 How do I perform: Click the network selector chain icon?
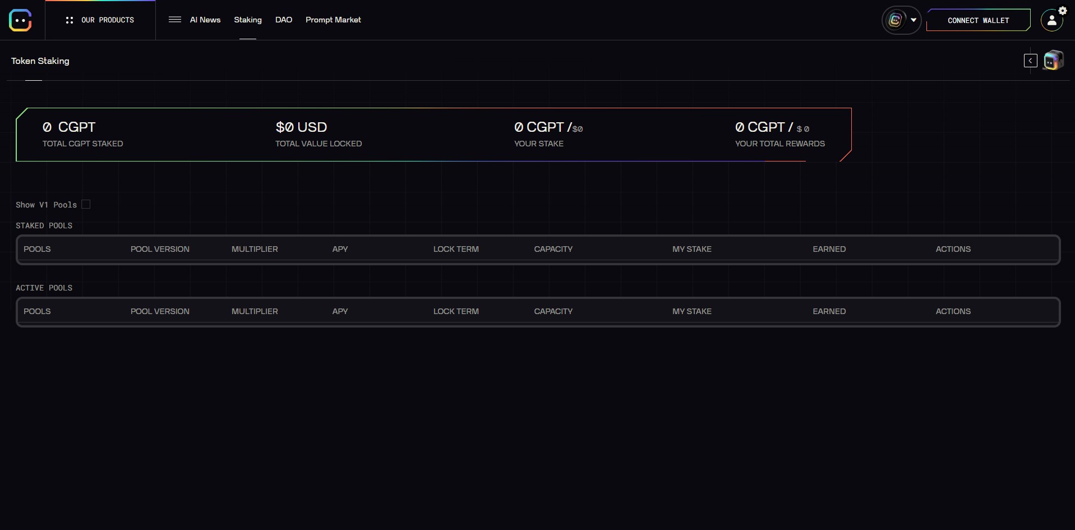coord(896,20)
